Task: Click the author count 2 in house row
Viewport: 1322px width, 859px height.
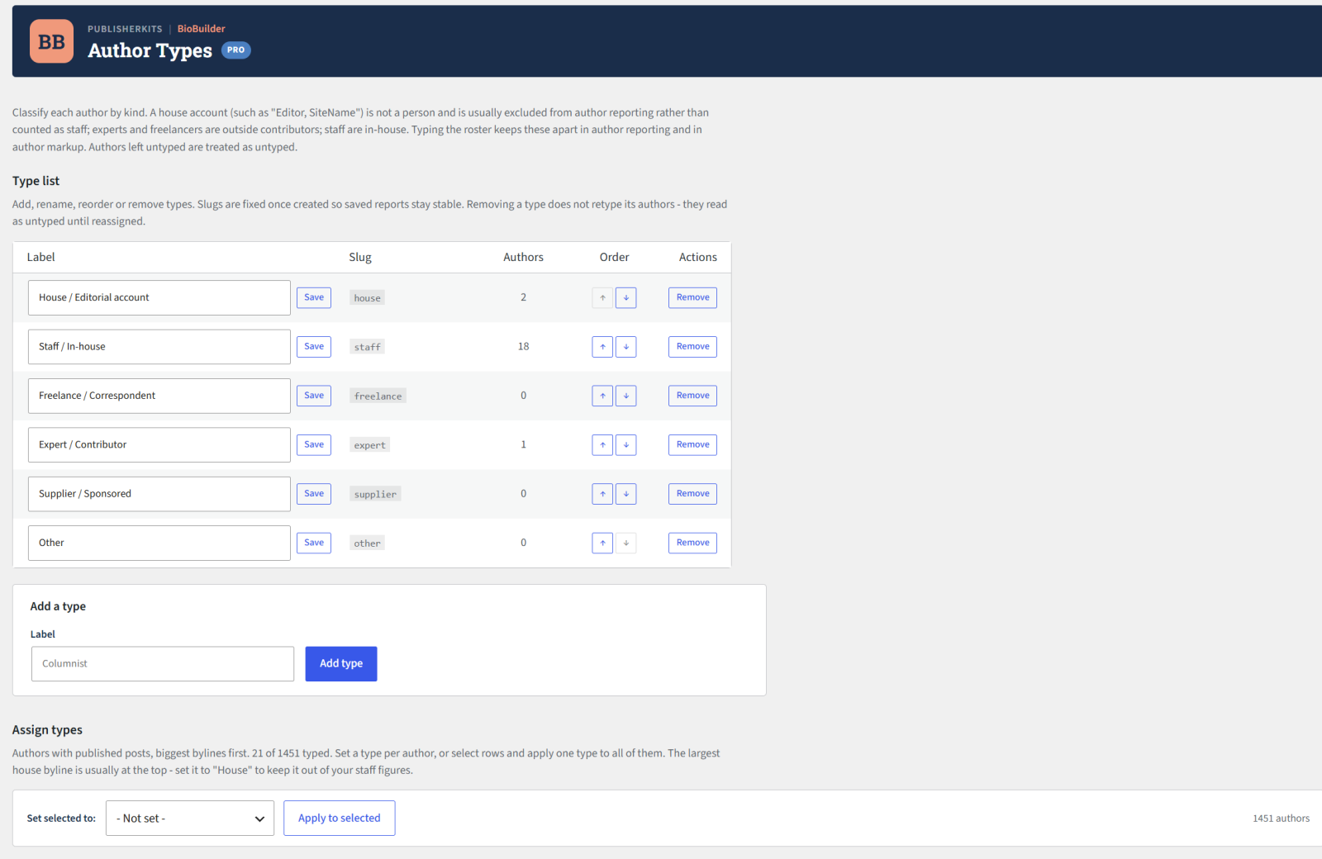Action: tap(523, 297)
